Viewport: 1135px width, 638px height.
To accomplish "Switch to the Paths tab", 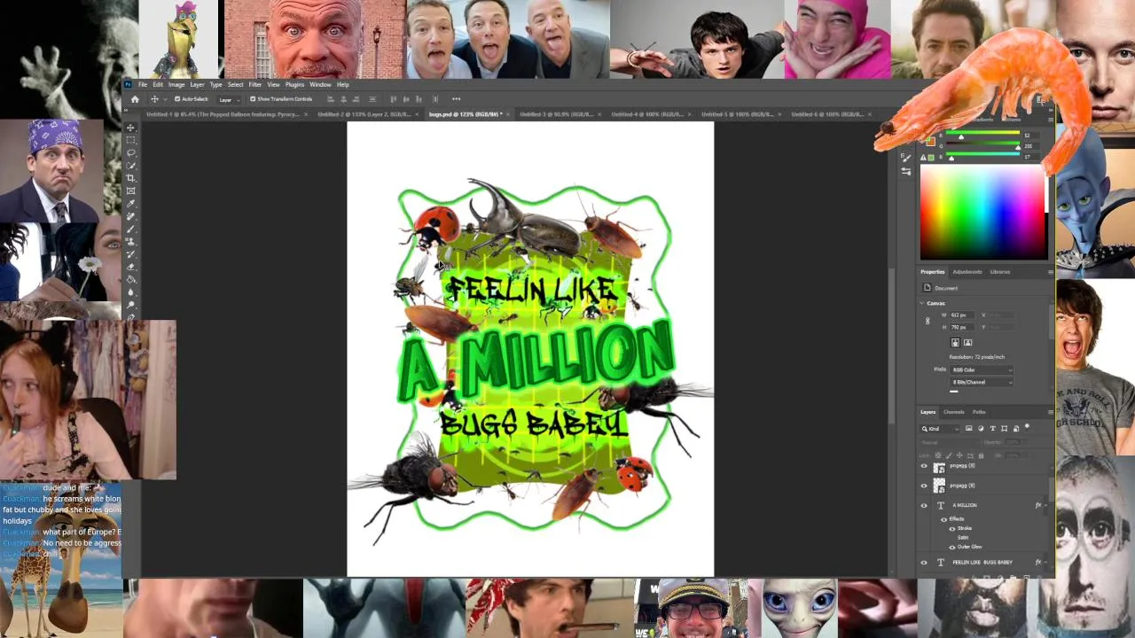I will click(979, 412).
